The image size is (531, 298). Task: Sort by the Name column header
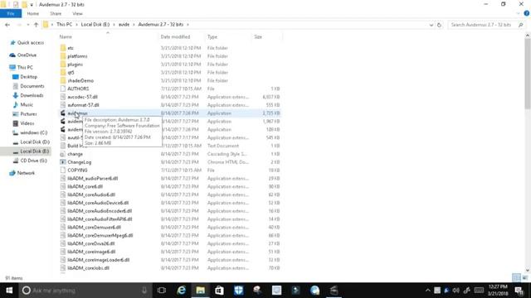pos(66,36)
